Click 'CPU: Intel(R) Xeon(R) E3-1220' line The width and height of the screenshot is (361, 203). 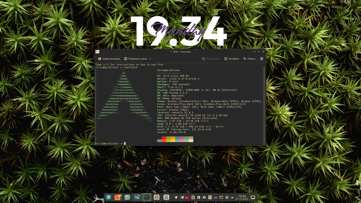point(192,115)
